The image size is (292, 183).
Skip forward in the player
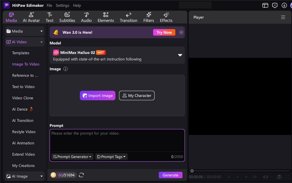pos(255,177)
